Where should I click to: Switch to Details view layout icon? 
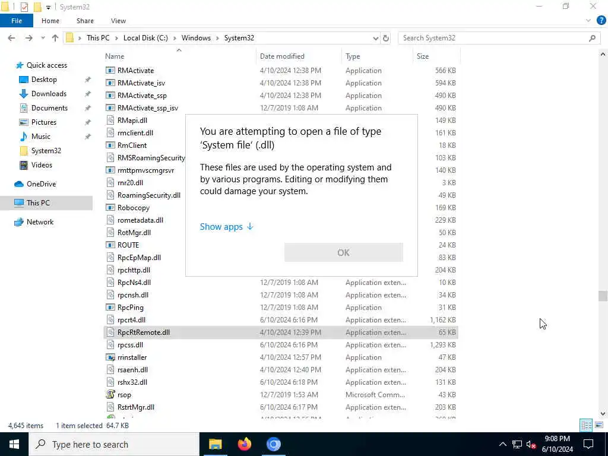click(x=586, y=425)
